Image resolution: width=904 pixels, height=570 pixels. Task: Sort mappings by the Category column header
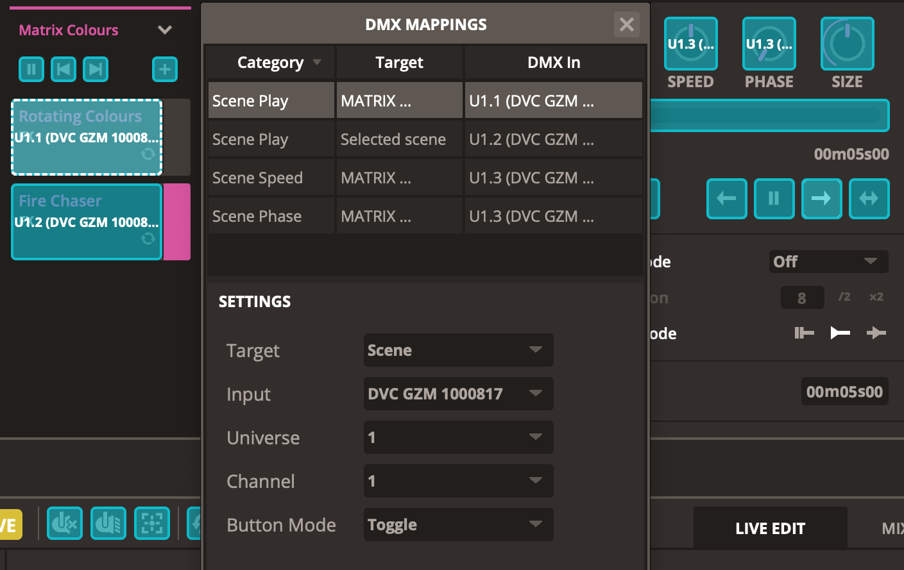click(x=271, y=62)
